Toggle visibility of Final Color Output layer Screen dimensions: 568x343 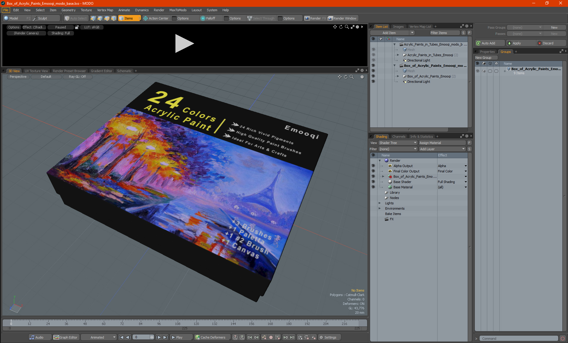click(373, 171)
